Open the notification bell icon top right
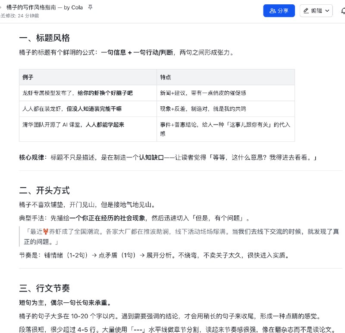 343,11
